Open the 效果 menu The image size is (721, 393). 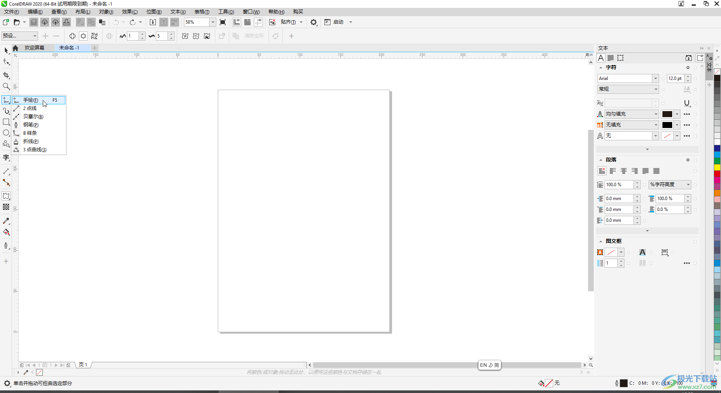tap(130, 12)
